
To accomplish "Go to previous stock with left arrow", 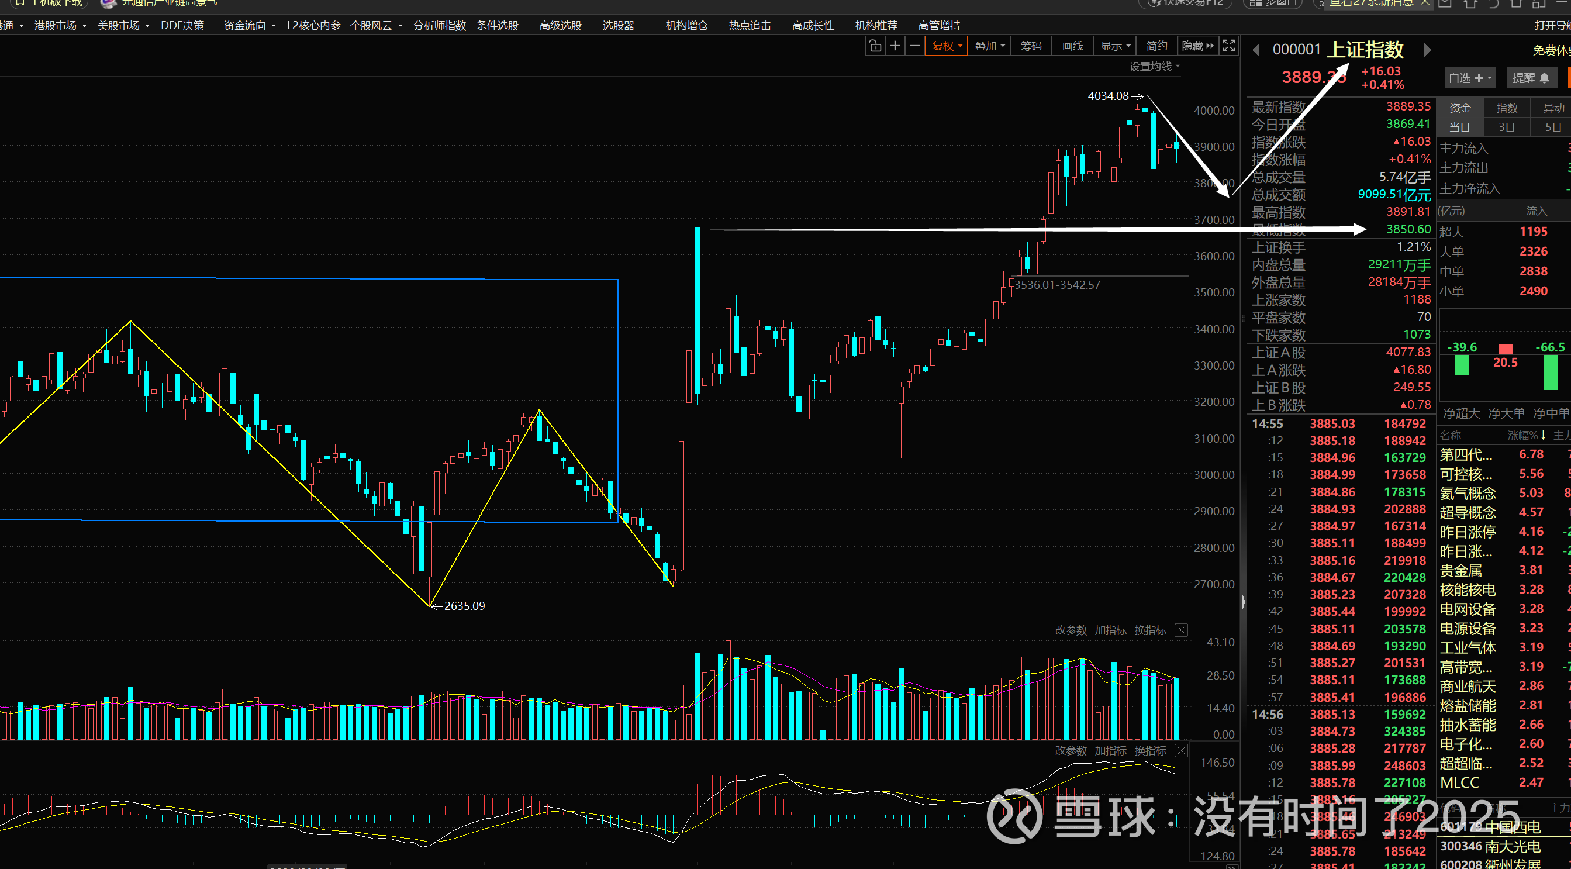I will point(1256,50).
